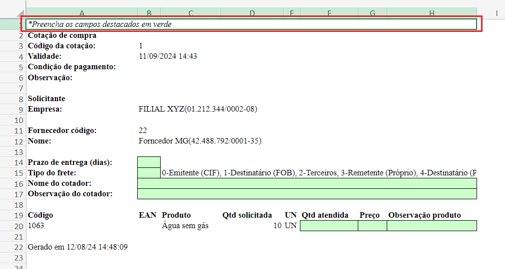Click the Gerado em 12/08/24 timestamp cell
Image resolution: width=505 pixels, height=269 pixels.
tap(77, 247)
